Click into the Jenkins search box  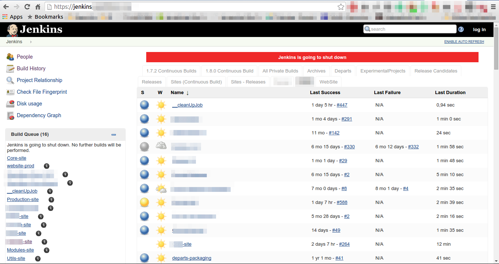(x=410, y=29)
